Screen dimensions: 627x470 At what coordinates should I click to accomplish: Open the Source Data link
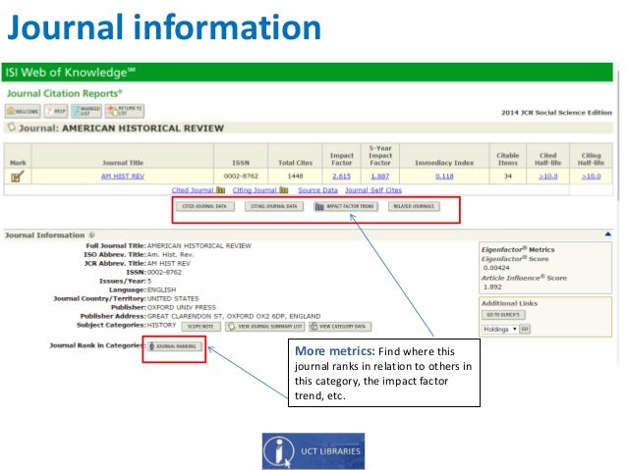click(317, 190)
